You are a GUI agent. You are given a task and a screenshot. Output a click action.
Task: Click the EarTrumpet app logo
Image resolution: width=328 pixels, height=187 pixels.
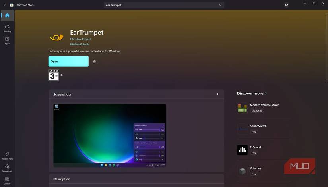pyautogui.click(x=57, y=38)
